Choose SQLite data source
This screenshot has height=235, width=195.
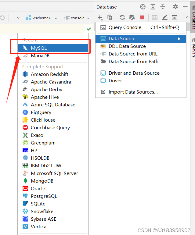pyautogui.click(x=53, y=204)
